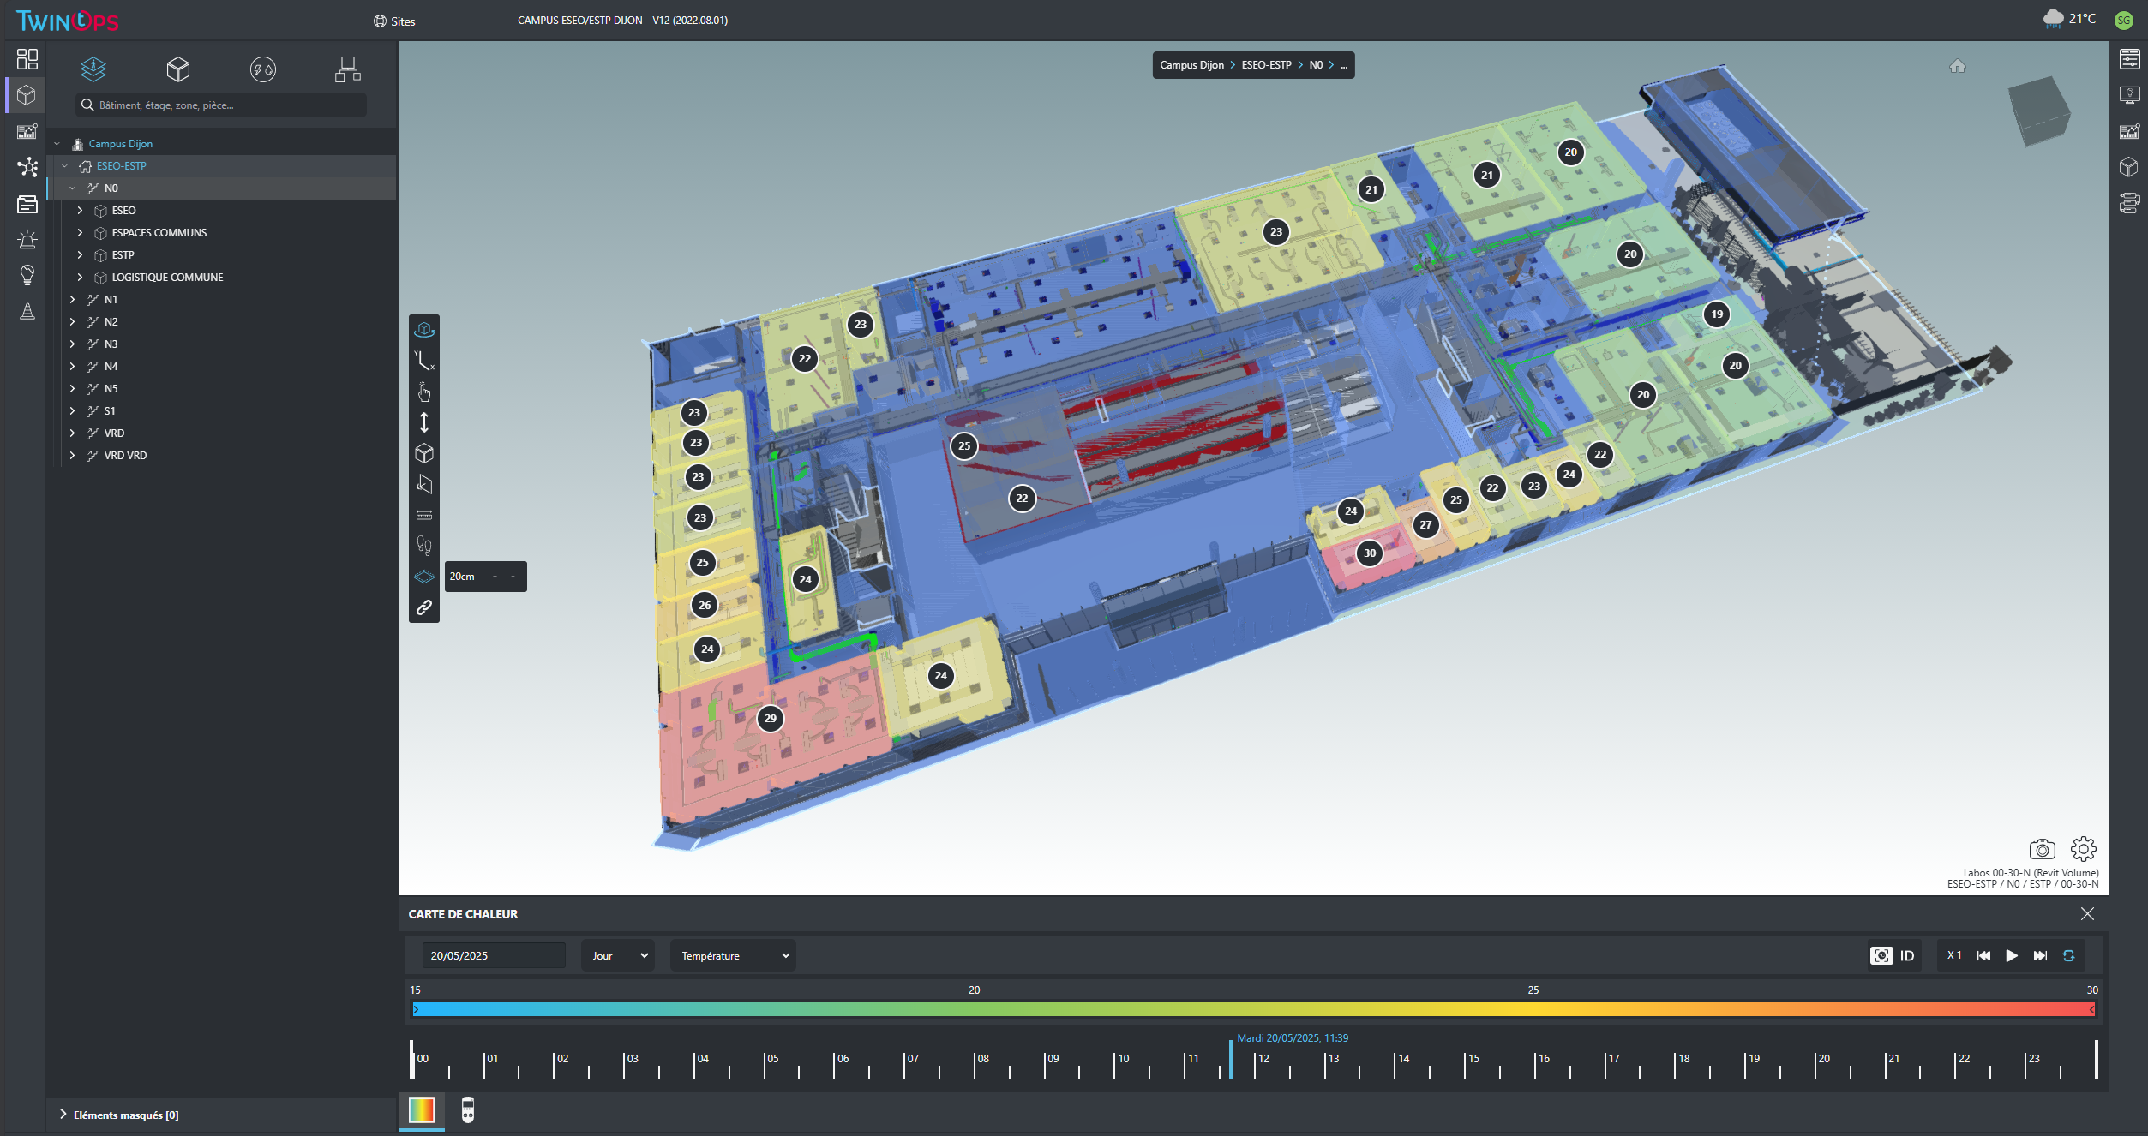Toggle the sensor device tab at bottom
The height and width of the screenshot is (1136, 2148).
tap(467, 1110)
